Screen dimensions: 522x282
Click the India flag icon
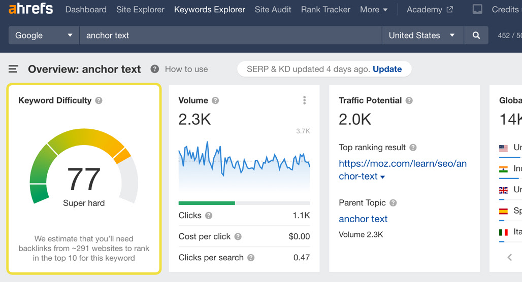503,169
